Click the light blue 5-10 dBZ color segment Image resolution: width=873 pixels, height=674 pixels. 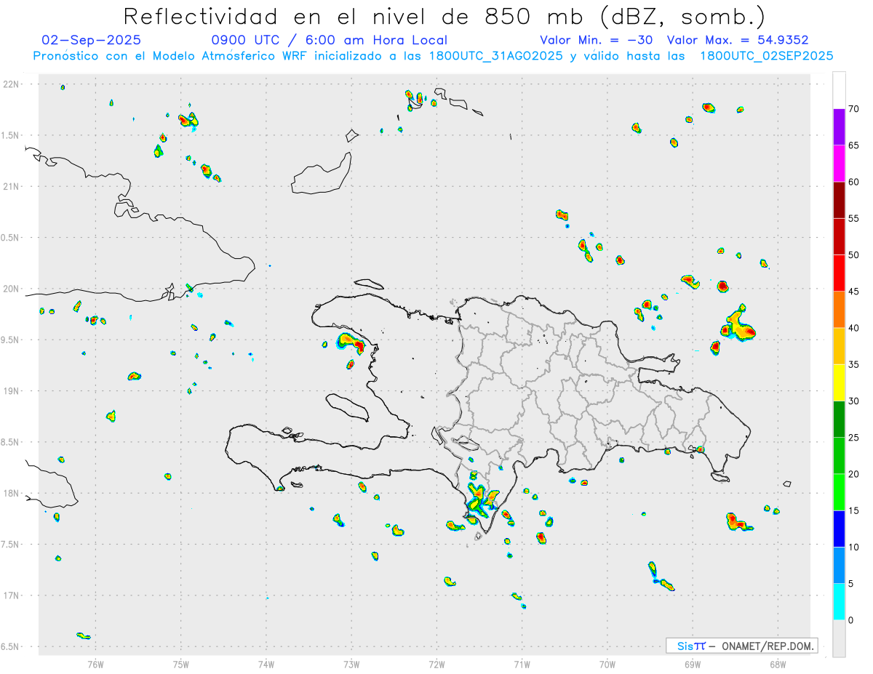coord(839,566)
